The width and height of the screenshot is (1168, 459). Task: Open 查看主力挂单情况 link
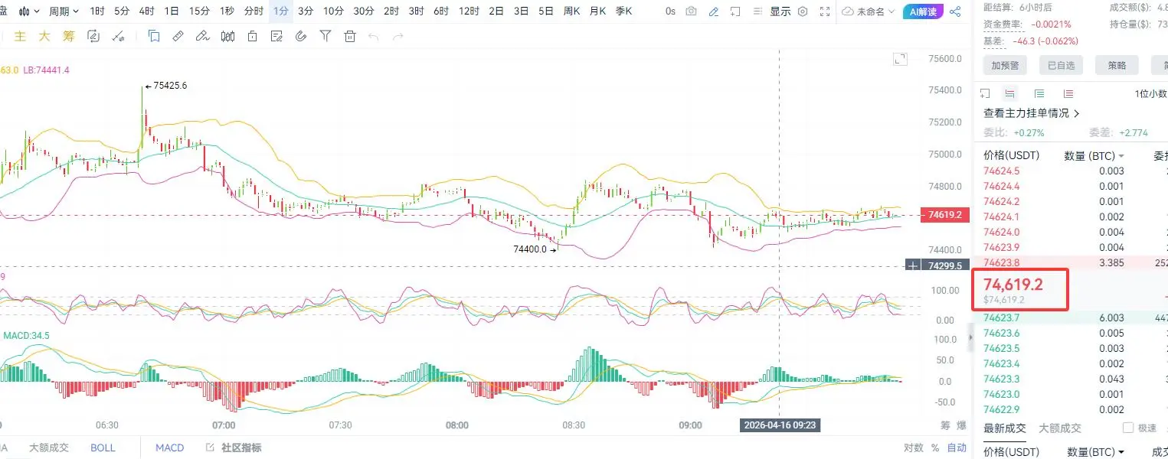tap(1032, 112)
